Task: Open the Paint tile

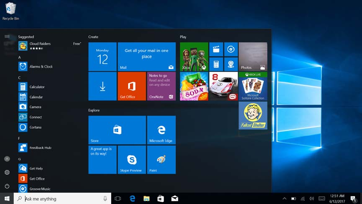Action: tap(161, 160)
